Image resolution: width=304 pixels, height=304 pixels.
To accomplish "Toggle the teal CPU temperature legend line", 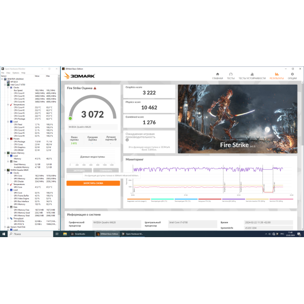I will coord(162,199).
